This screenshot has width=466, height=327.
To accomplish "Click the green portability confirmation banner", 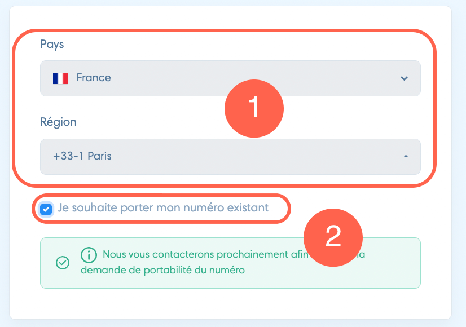I will click(230, 263).
